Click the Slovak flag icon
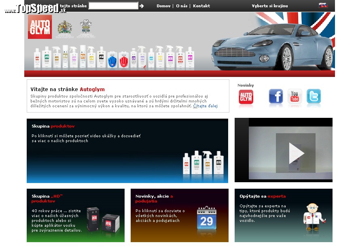This screenshot has width=356, height=247. (323, 5)
